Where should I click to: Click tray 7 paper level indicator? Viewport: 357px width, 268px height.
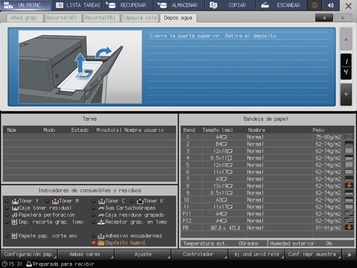[349, 179]
